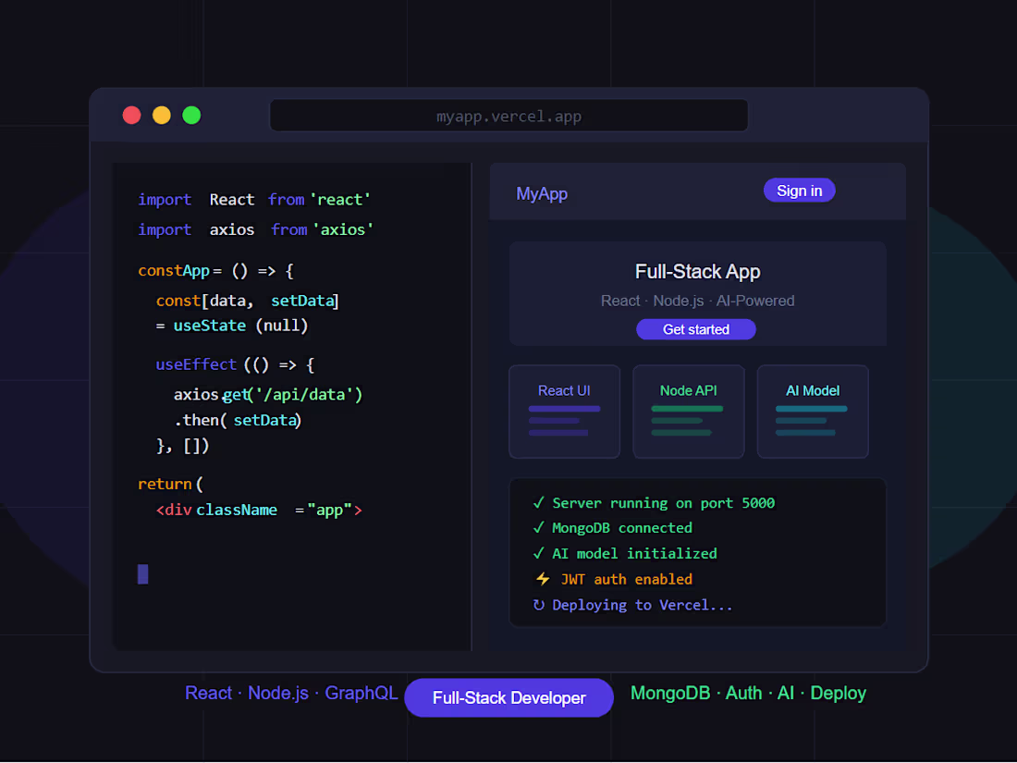Click the text 'Server running on port 5000'

pyautogui.click(x=664, y=503)
